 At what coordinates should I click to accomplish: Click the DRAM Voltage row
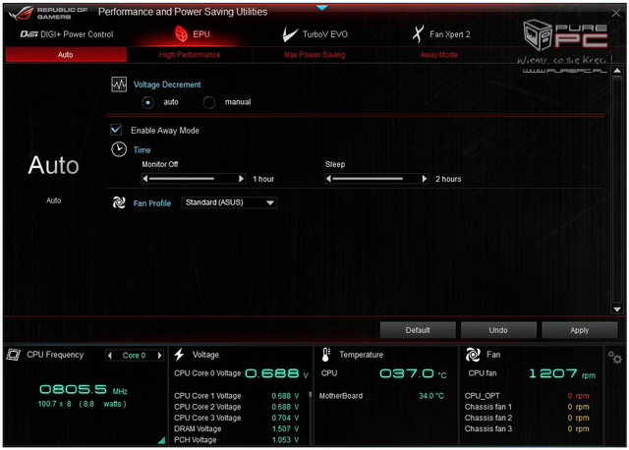(237, 428)
